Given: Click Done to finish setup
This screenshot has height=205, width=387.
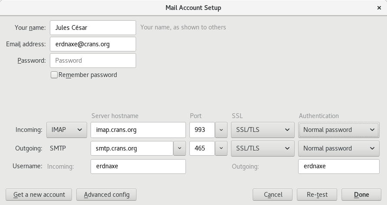Looking at the screenshot, I should (x=361, y=195).
